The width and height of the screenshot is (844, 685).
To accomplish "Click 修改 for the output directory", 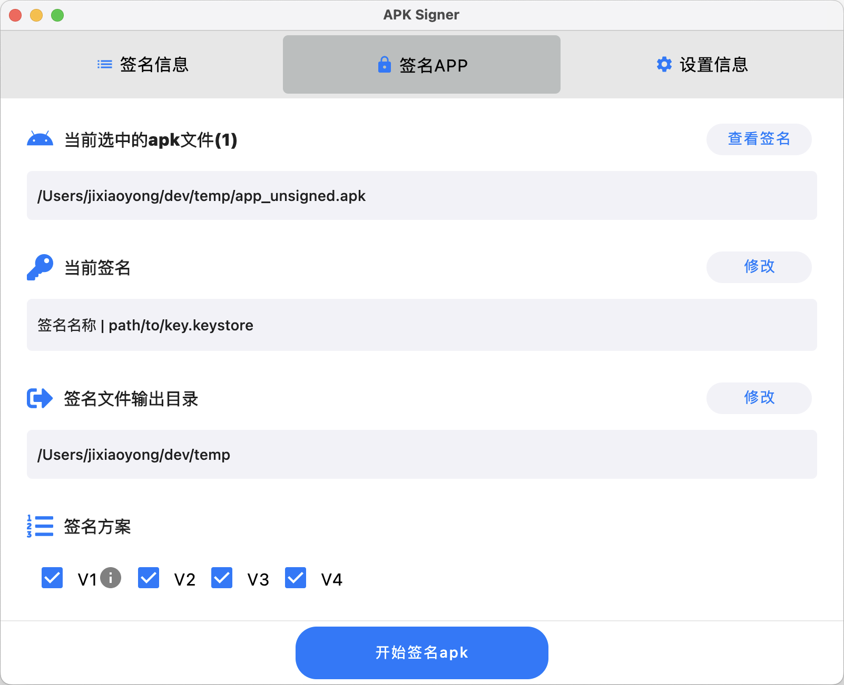I will tap(759, 398).
